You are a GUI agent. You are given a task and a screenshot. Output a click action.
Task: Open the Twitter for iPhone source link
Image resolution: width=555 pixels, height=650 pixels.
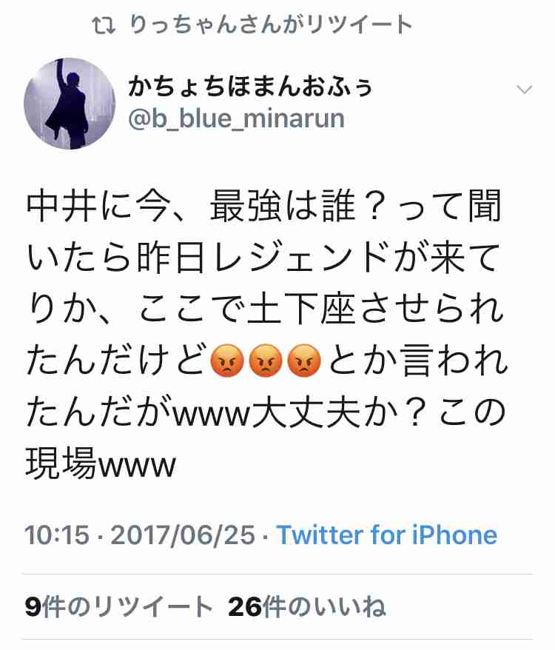point(387,535)
